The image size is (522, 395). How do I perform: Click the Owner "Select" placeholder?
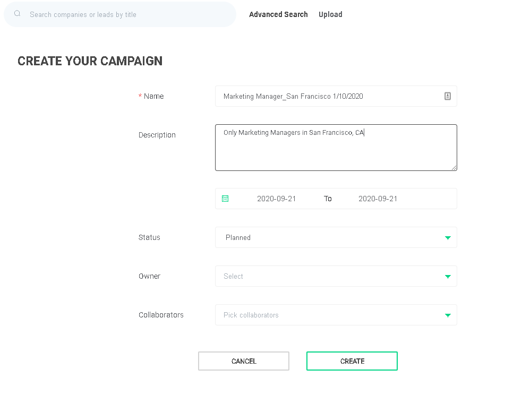point(233,276)
